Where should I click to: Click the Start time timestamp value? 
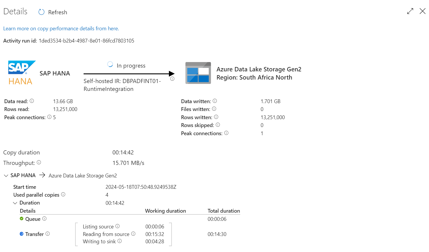click(141, 187)
